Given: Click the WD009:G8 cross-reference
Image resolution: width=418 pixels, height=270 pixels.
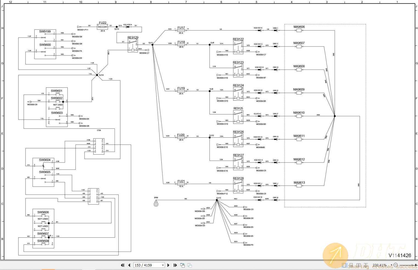Looking at the screenshot, I should pos(200,211).
